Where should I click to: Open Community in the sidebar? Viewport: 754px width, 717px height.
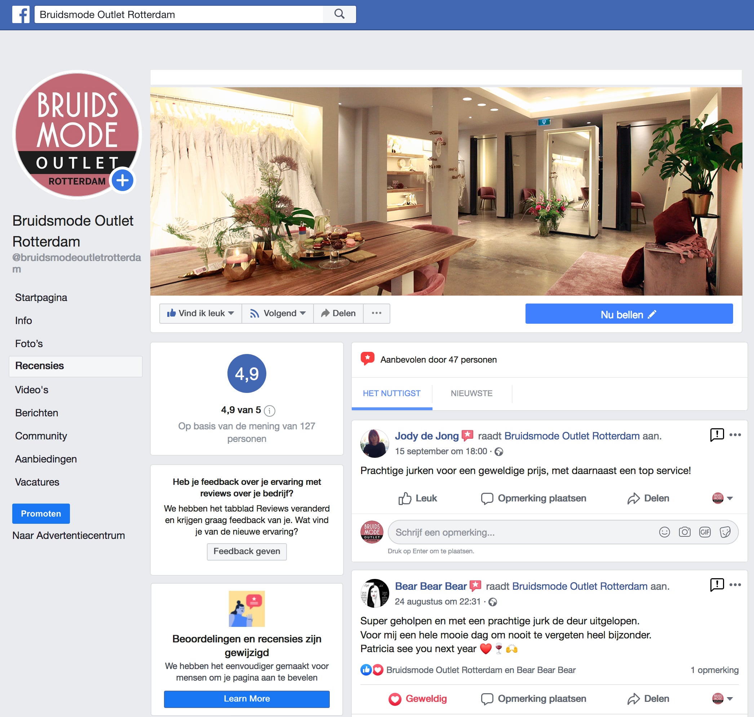pyautogui.click(x=41, y=436)
